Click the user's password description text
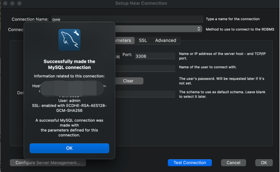 [221, 81]
